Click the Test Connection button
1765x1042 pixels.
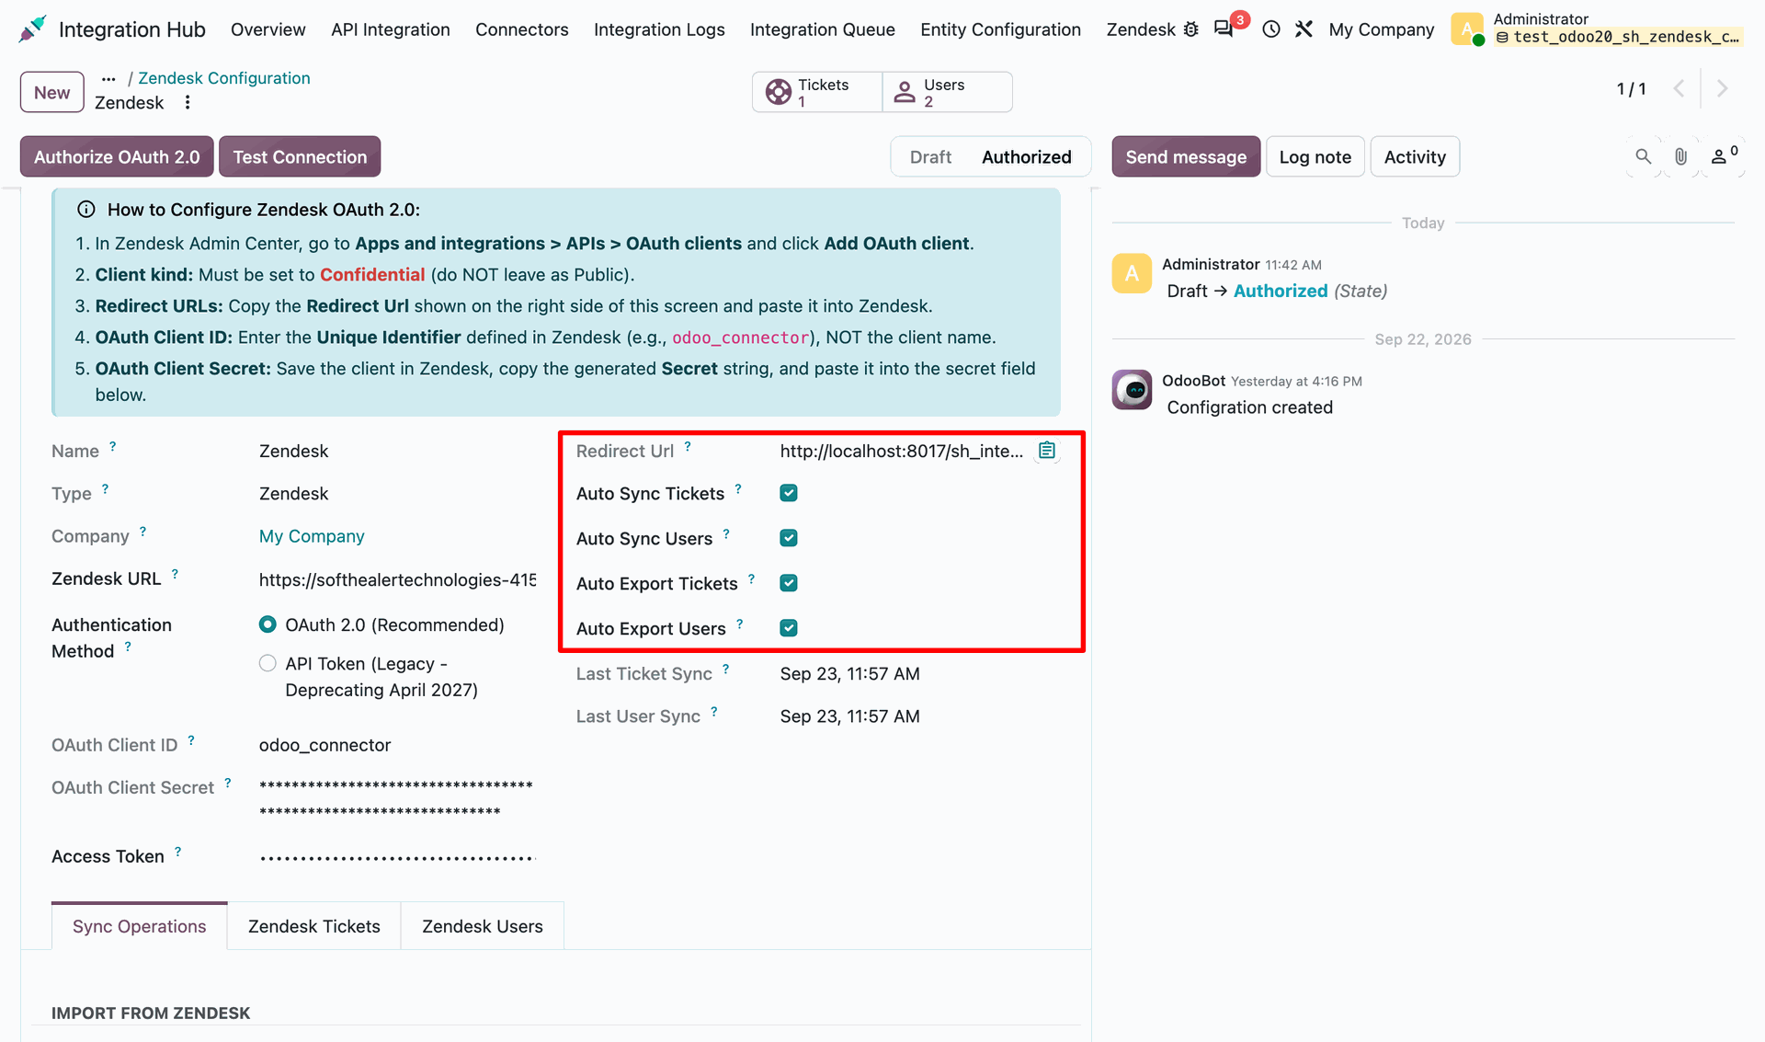[300, 156]
